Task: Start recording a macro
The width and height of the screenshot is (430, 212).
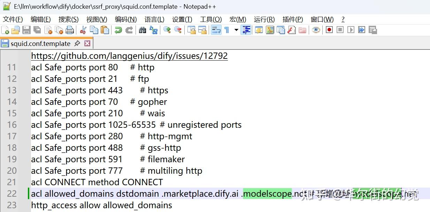Action: coord(329,30)
